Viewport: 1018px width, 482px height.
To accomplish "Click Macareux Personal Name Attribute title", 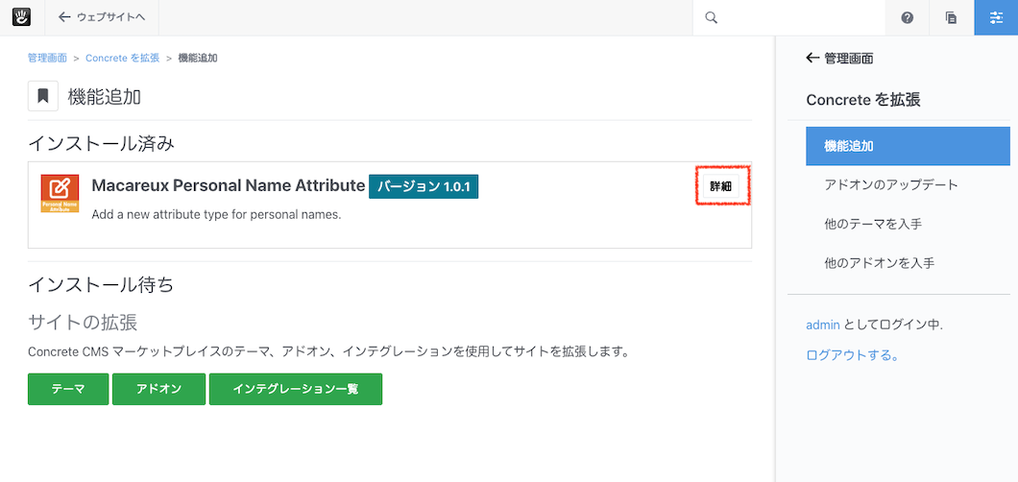I will coord(229,185).
